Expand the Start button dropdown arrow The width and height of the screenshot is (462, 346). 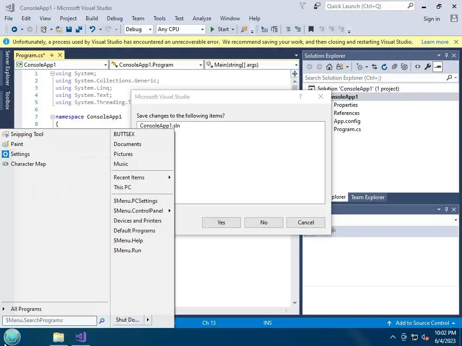233,29
